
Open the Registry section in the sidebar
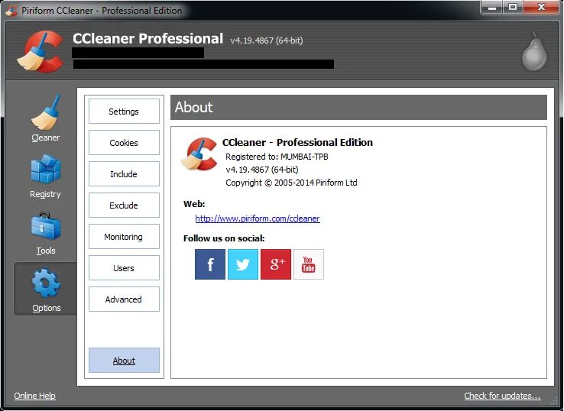pyautogui.click(x=45, y=176)
